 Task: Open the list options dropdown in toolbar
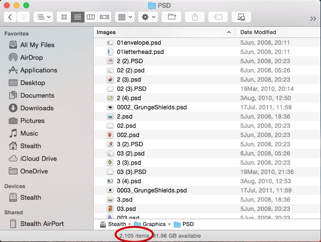[x=43, y=17]
